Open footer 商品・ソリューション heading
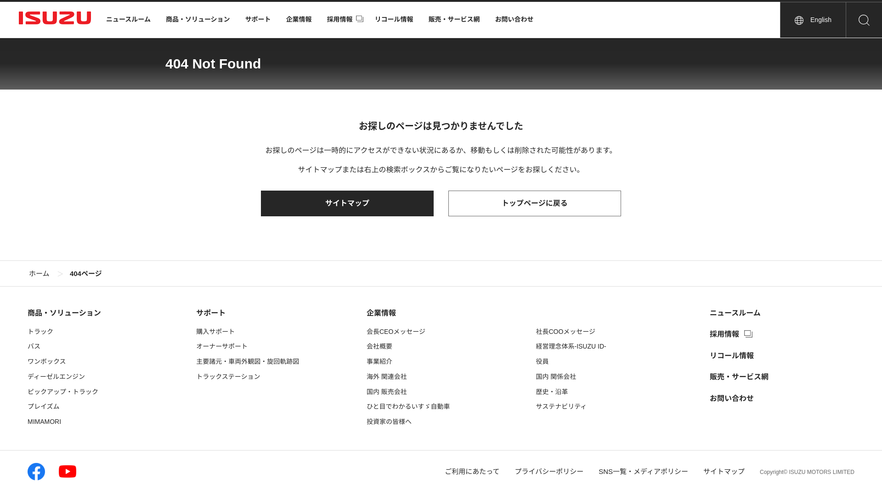 [x=64, y=313]
